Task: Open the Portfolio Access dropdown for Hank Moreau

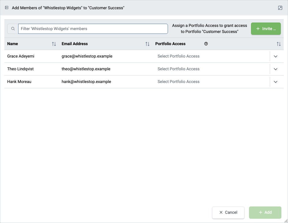Action: tap(218, 82)
